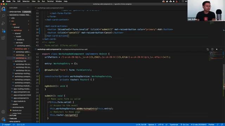The image size is (225, 126).
Task: Click the synchronize changes icon in status bar
Action: click(14, 125)
